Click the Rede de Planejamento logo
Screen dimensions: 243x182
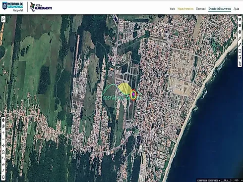click(41, 7)
